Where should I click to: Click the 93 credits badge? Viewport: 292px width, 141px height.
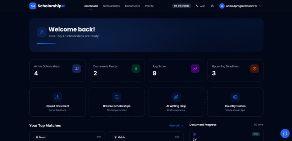(x=182, y=6)
